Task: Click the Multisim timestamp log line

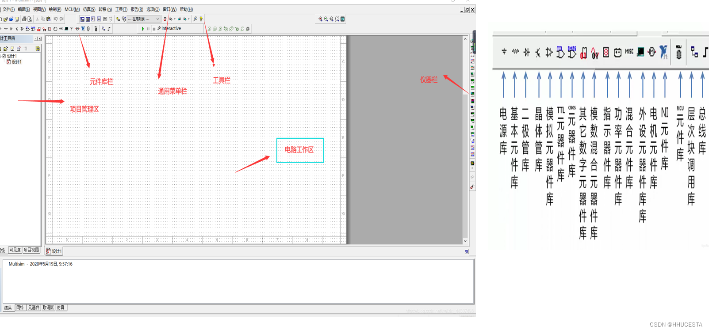Action: [x=40, y=264]
